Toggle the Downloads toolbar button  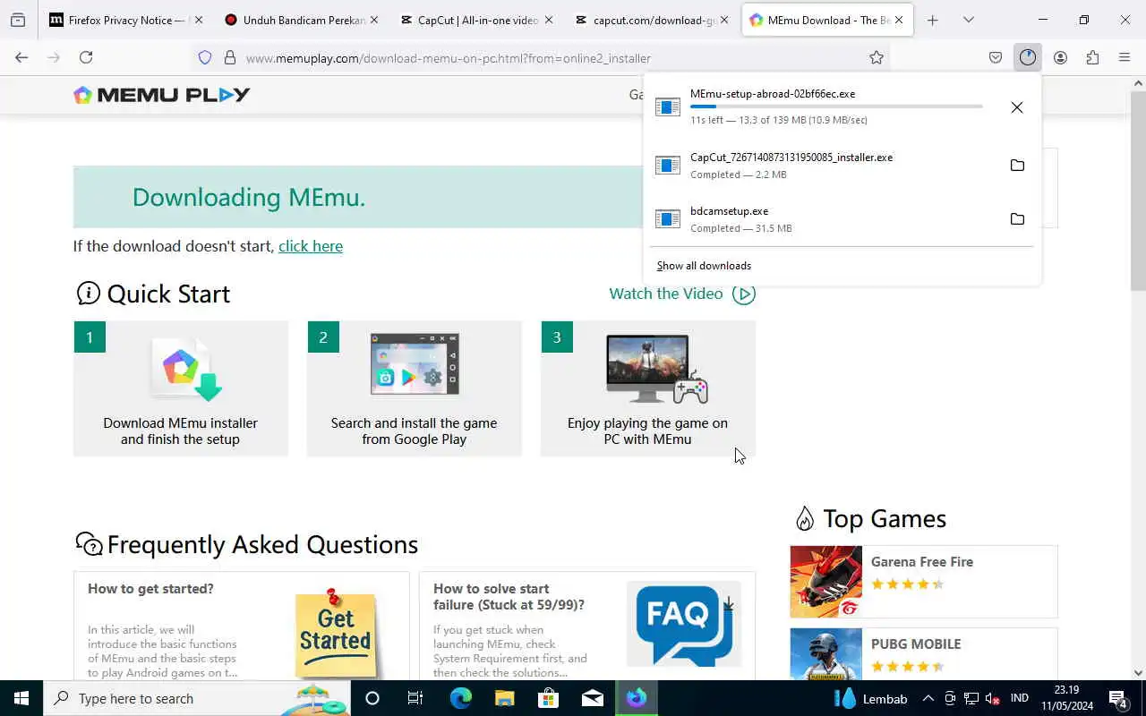point(1028,57)
